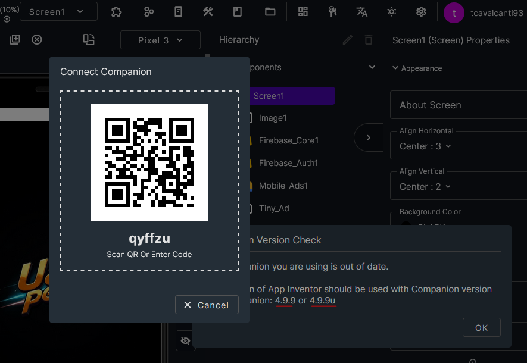Click the About Screen input field

click(459, 105)
